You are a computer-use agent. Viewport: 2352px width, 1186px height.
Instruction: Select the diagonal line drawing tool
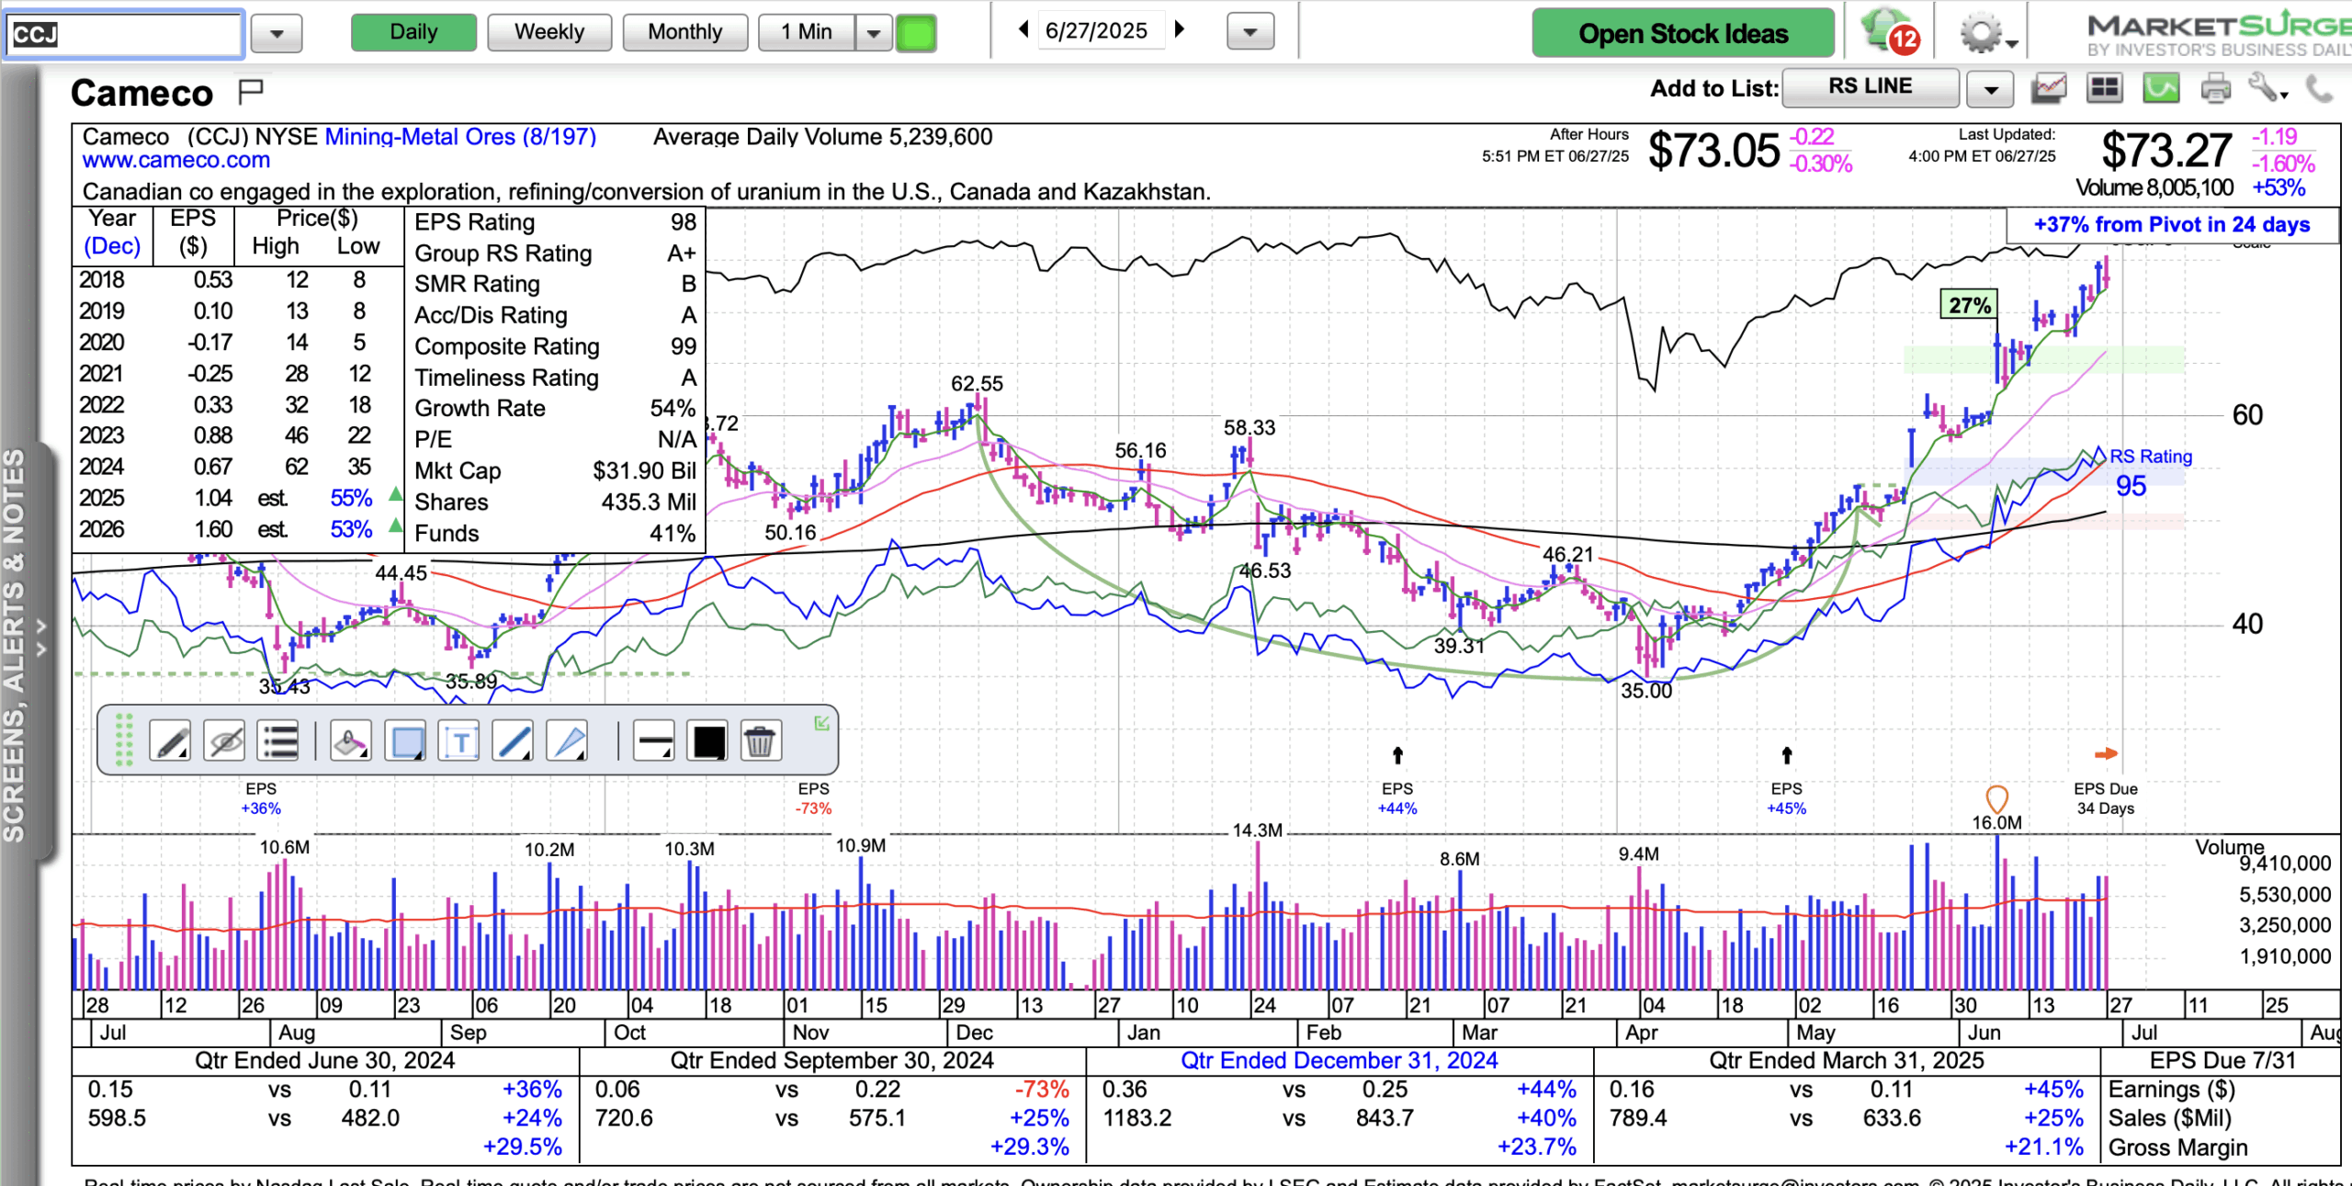click(513, 741)
